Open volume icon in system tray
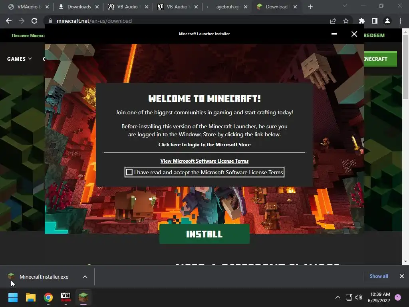409x307 pixels. (359, 297)
